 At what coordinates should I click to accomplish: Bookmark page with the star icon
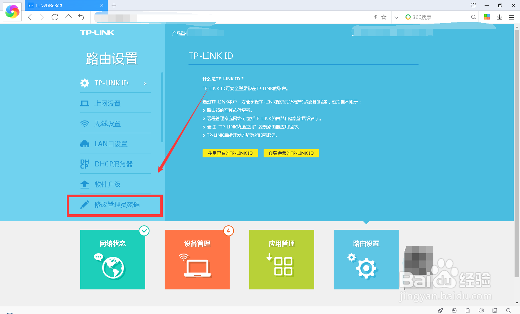click(x=384, y=17)
